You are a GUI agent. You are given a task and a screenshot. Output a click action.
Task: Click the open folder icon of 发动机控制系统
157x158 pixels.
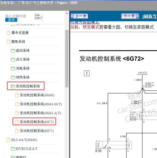click(x=13, y=86)
